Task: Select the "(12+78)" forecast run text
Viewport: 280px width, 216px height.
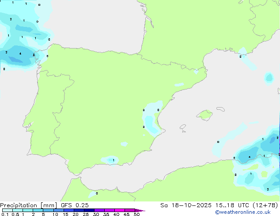Action: coord(265,205)
